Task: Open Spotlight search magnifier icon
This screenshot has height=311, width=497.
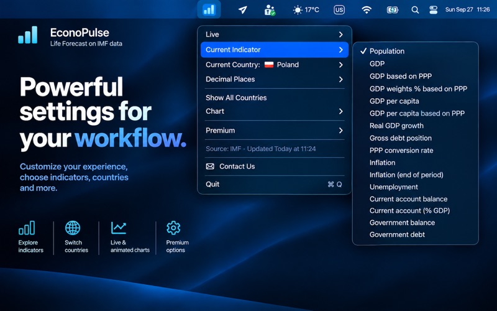Action: pos(415,10)
